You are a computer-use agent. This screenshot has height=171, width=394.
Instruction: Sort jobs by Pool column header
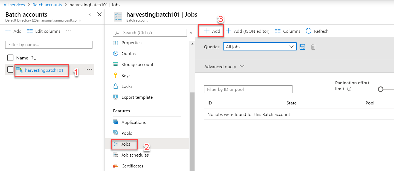[x=370, y=103]
